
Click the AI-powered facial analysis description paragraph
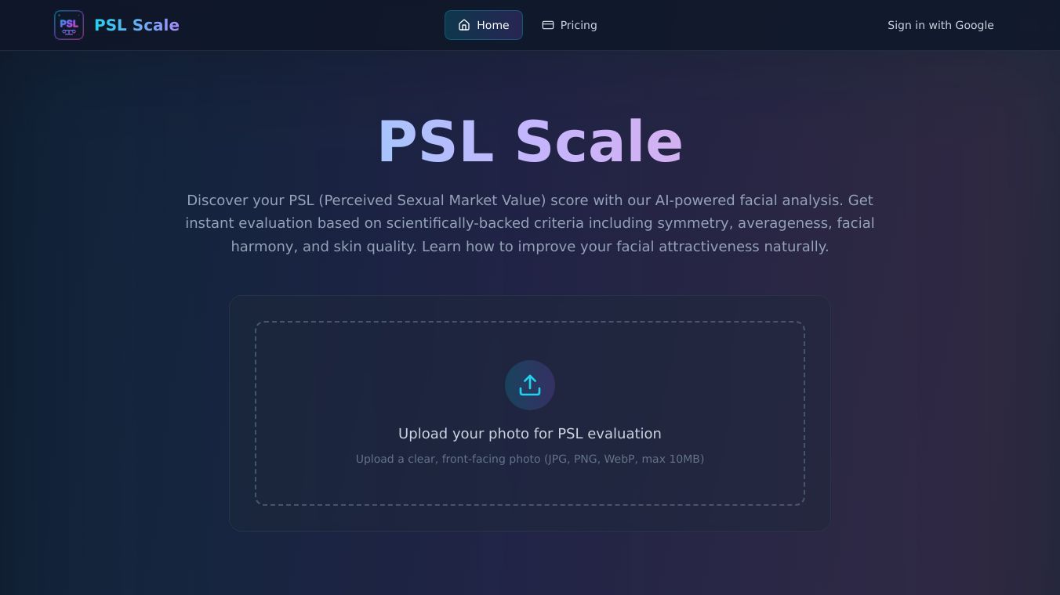tap(530, 223)
